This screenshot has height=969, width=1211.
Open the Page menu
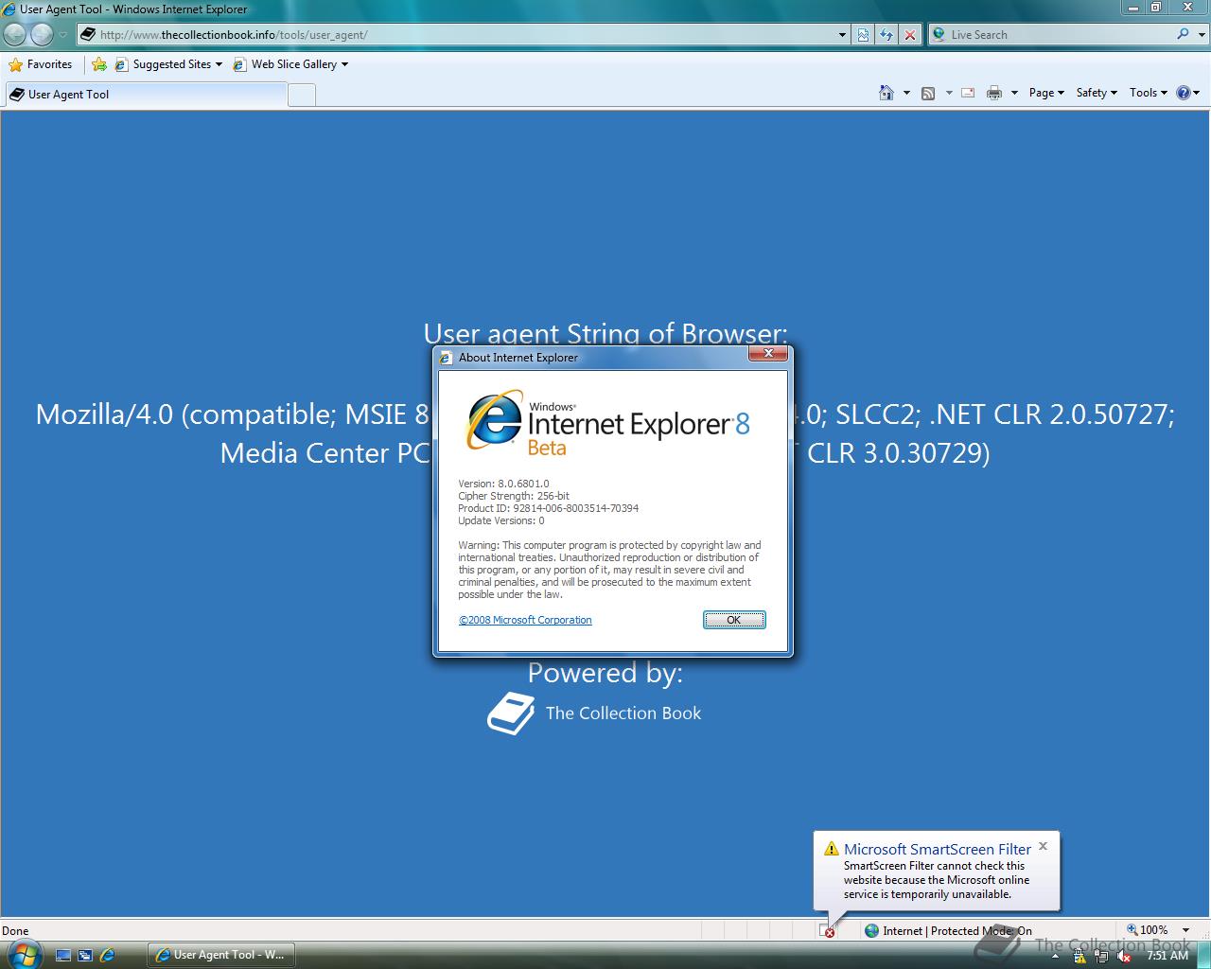point(1046,93)
